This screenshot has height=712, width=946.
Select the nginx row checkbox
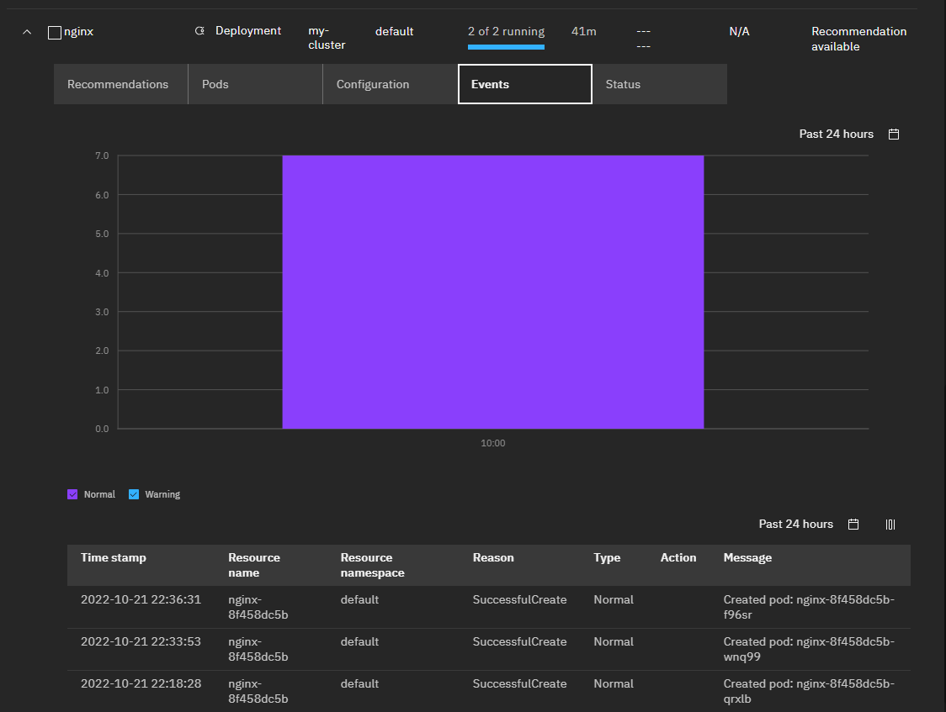point(55,33)
